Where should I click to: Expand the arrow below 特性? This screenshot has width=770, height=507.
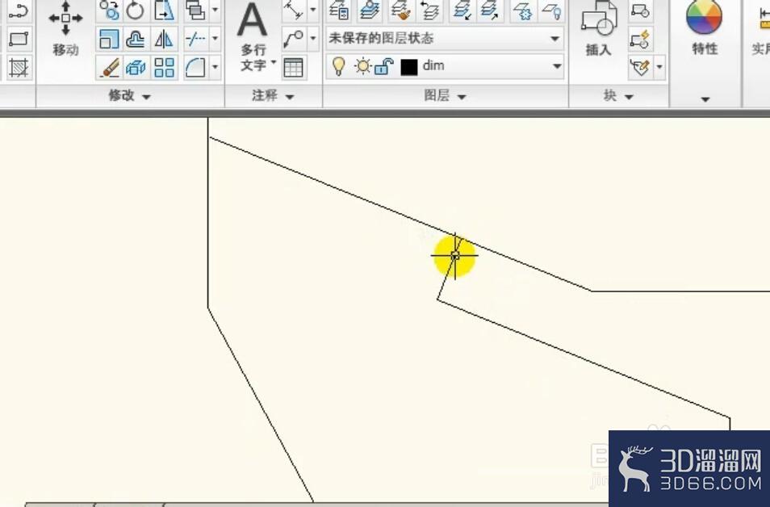(705, 99)
